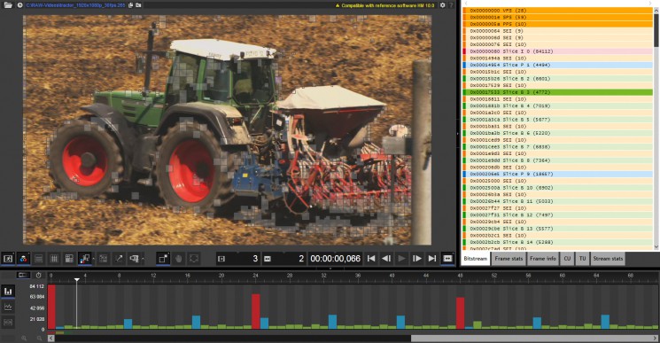Go to the last frame
The image size is (660, 343).
click(431, 259)
